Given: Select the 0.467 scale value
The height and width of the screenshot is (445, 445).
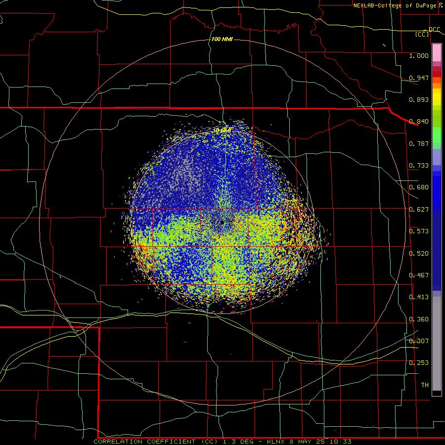Looking at the screenshot, I should (x=419, y=275).
